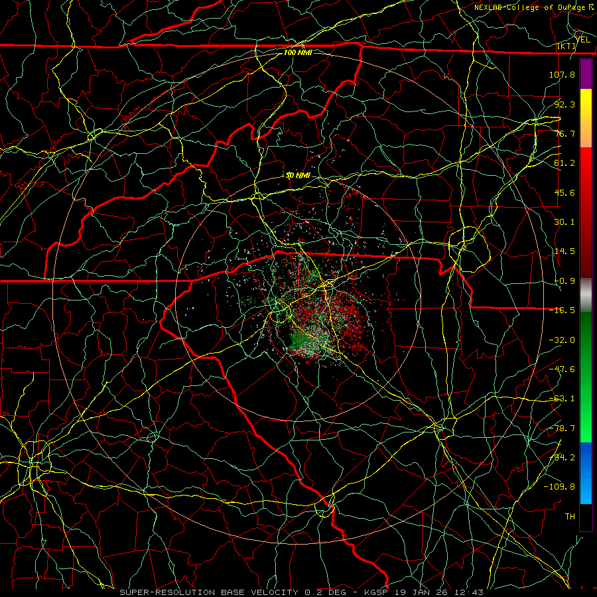Click the [KT] units label
Screen dimensions: 597x597
pyautogui.click(x=566, y=46)
